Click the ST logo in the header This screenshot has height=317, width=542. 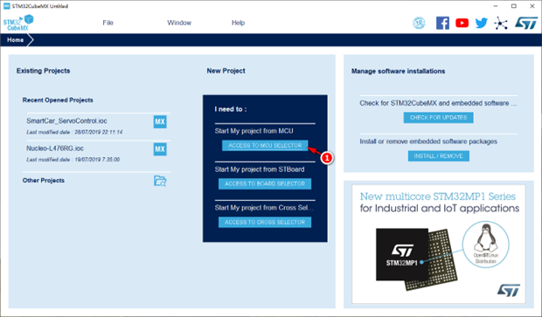point(526,23)
